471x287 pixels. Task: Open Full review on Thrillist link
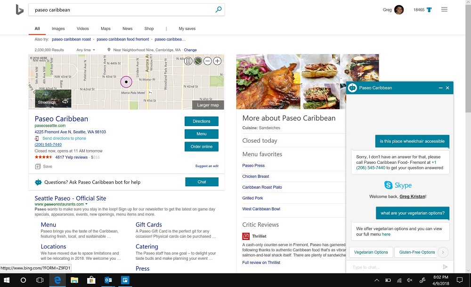coord(261,263)
